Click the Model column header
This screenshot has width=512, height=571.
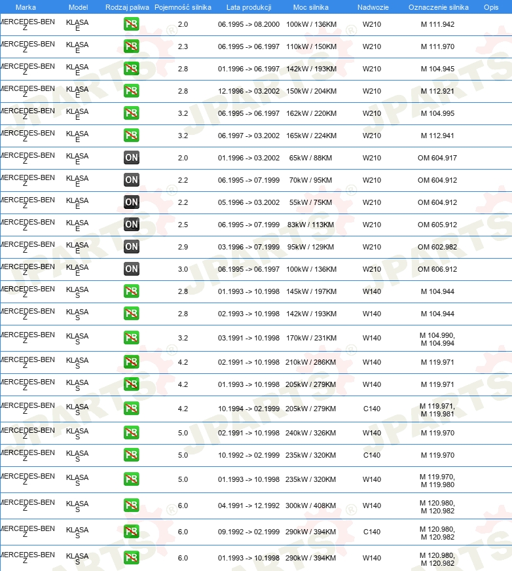point(79,7)
